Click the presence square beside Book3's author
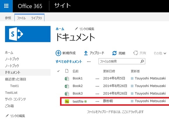This screenshot has height=120, width=169. pos(132,93)
